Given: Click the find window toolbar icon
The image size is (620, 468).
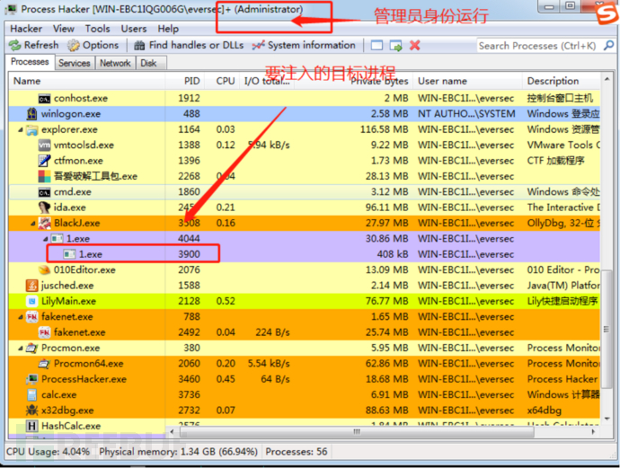Looking at the screenshot, I should pyautogui.click(x=376, y=46).
